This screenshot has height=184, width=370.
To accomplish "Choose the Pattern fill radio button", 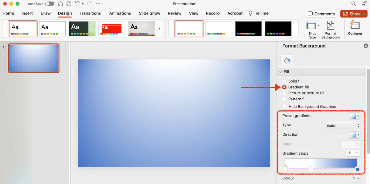I will pyautogui.click(x=284, y=99).
